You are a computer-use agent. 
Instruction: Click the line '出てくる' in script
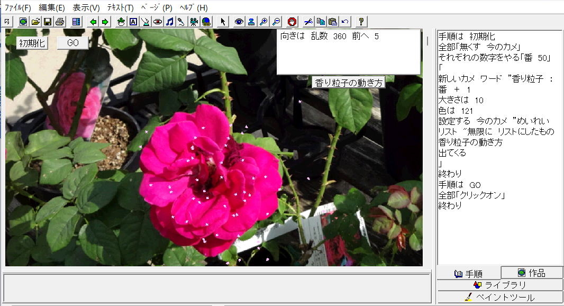(x=452, y=153)
